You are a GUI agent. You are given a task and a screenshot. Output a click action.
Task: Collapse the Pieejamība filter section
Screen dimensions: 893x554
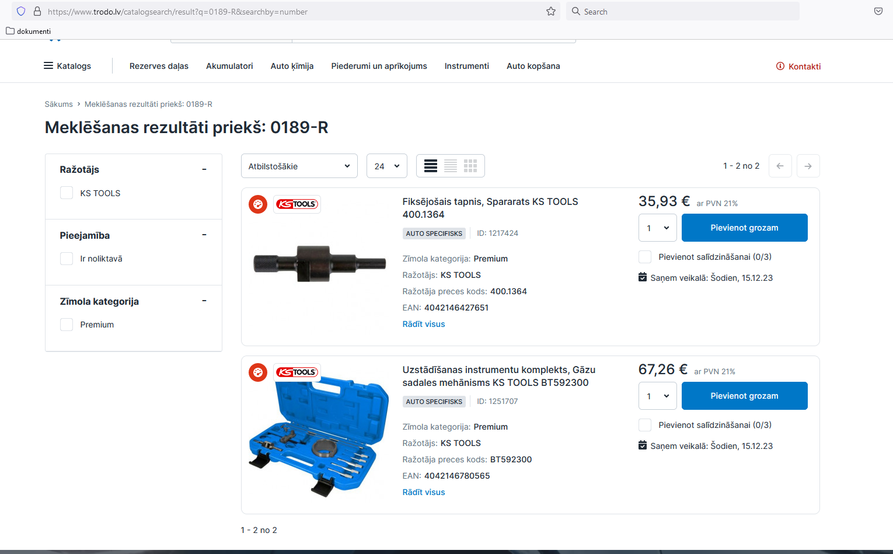click(x=204, y=235)
